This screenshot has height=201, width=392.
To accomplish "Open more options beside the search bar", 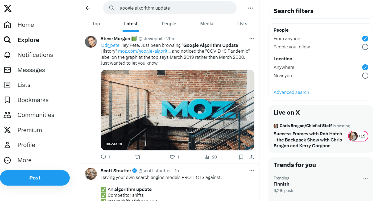I will click(x=250, y=8).
